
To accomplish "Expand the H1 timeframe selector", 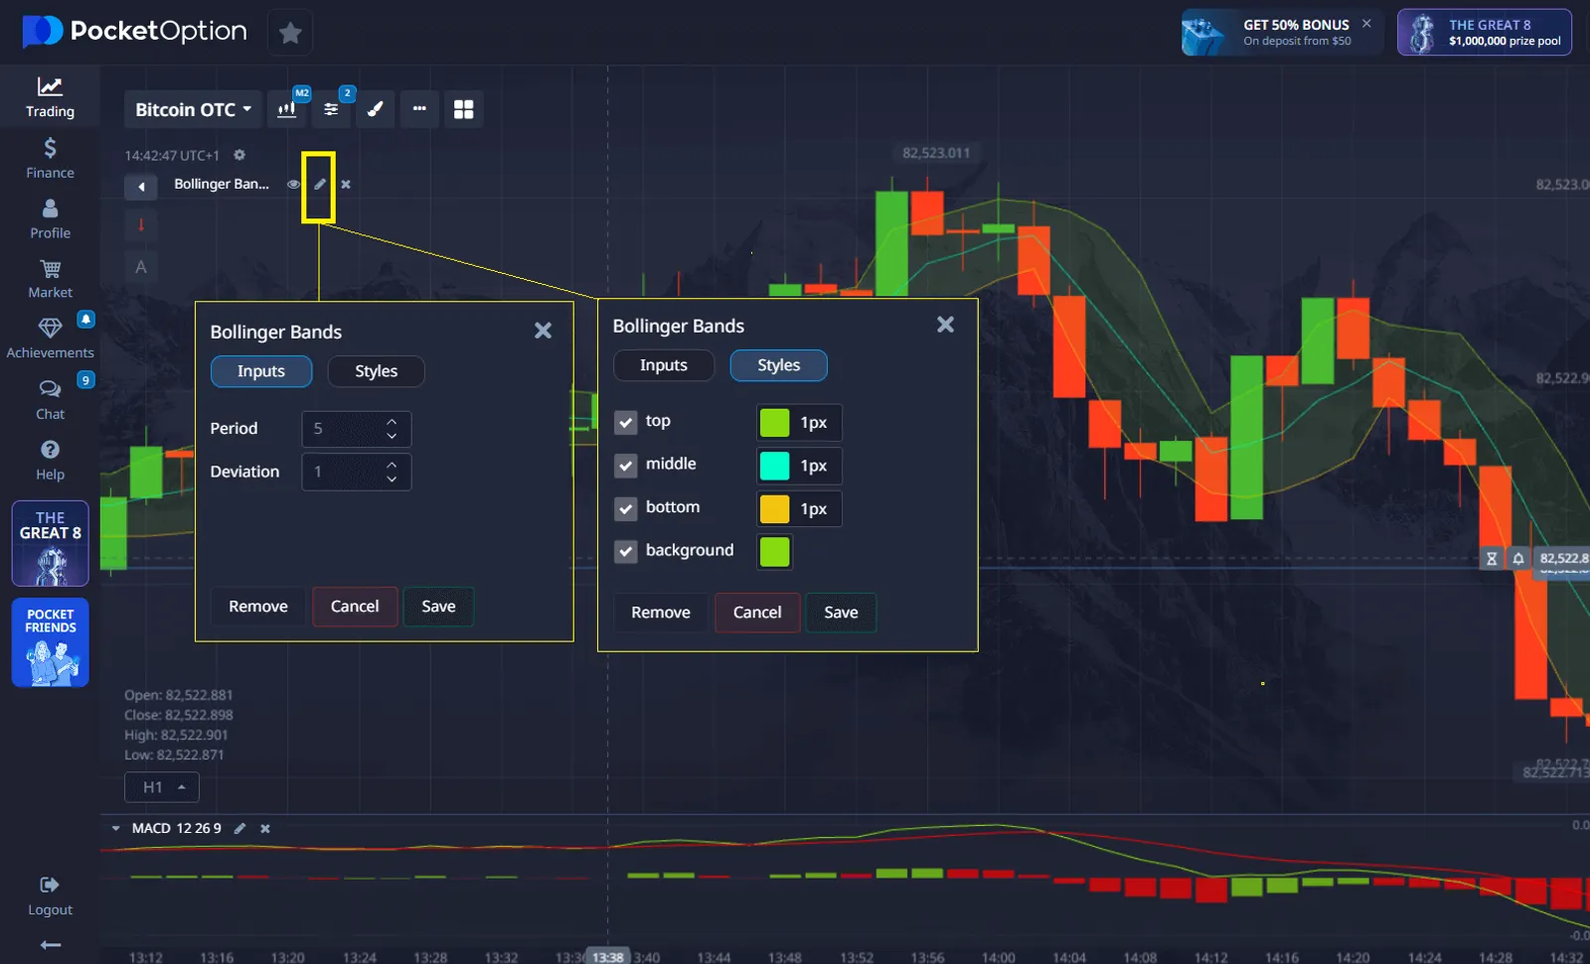I will pyautogui.click(x=162, y=787).
